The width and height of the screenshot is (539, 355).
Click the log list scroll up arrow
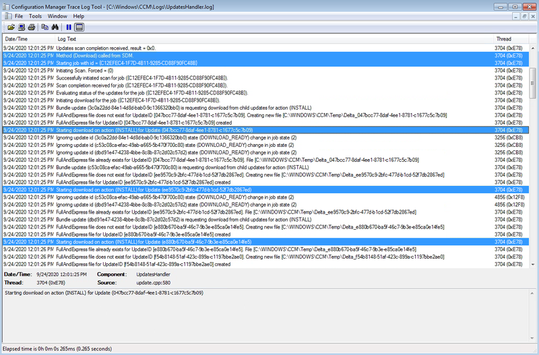click(x=533, y=48)
